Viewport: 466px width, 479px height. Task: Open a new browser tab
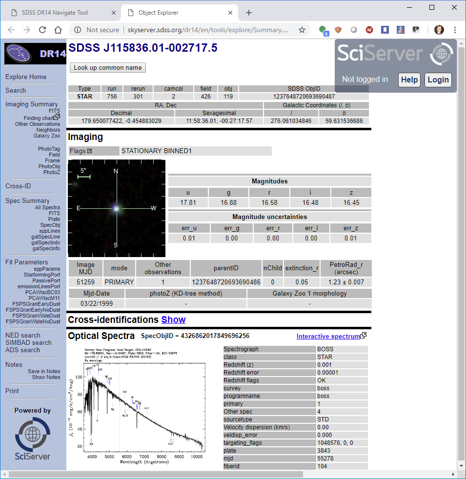249,13
